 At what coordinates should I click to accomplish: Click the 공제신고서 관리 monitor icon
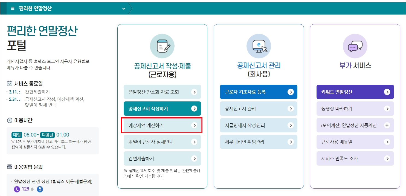pyautogui.click(x=259, y=46)
